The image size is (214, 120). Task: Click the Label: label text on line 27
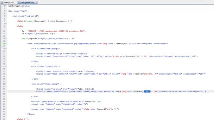pyautogui.click(x=81, y=71)
